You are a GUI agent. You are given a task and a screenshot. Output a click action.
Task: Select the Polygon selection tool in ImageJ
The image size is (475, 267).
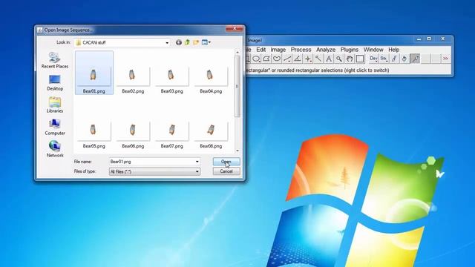(x=266, y=59)
